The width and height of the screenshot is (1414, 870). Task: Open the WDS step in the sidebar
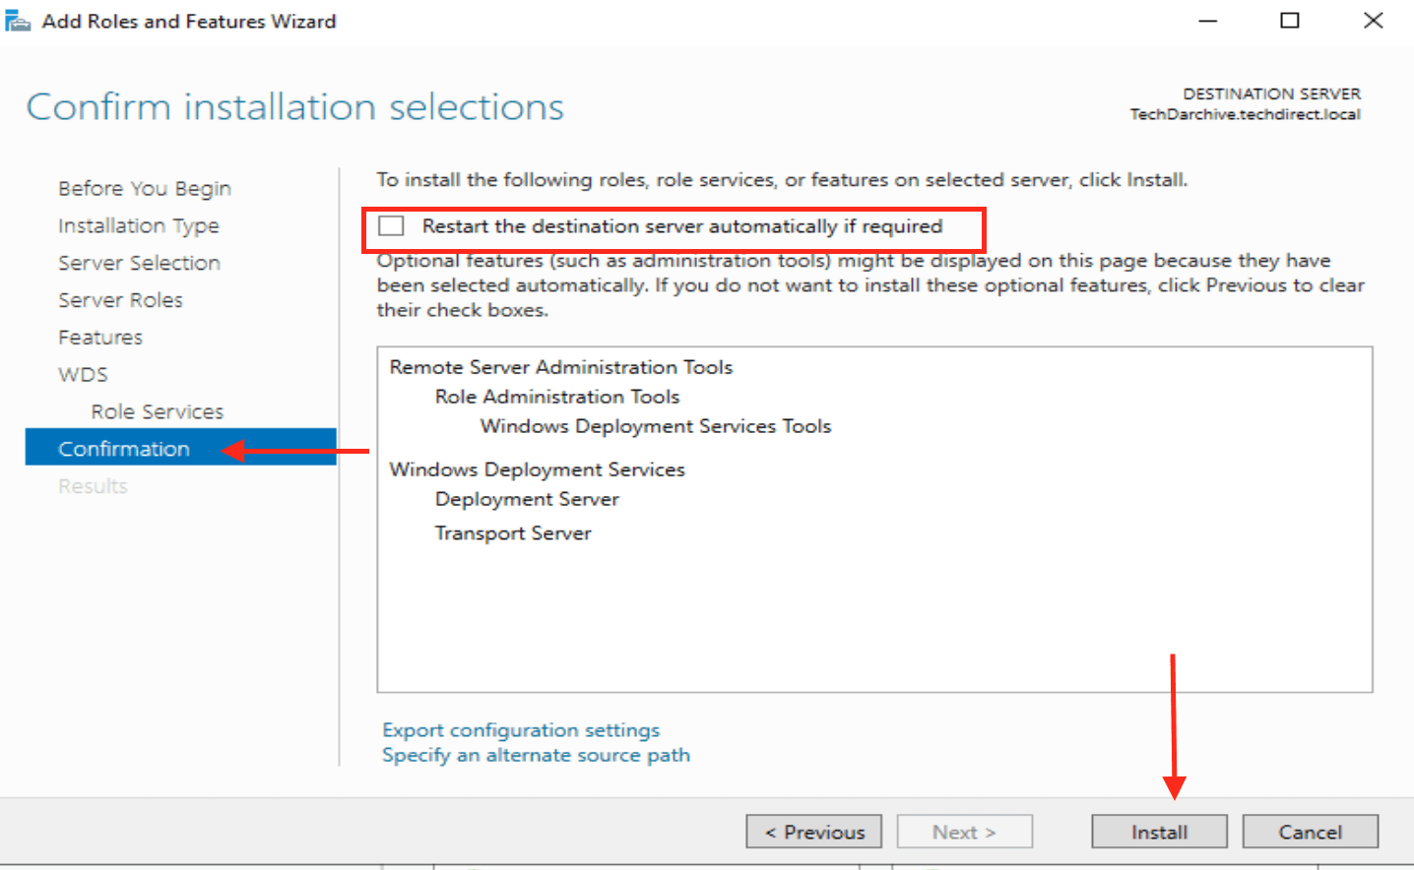point(83,375)
